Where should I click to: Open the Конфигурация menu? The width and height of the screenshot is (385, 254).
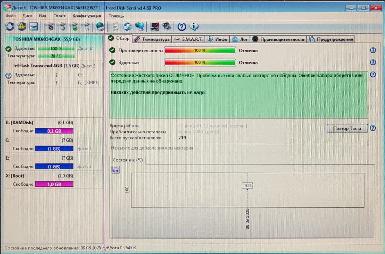tap(87, 16)
